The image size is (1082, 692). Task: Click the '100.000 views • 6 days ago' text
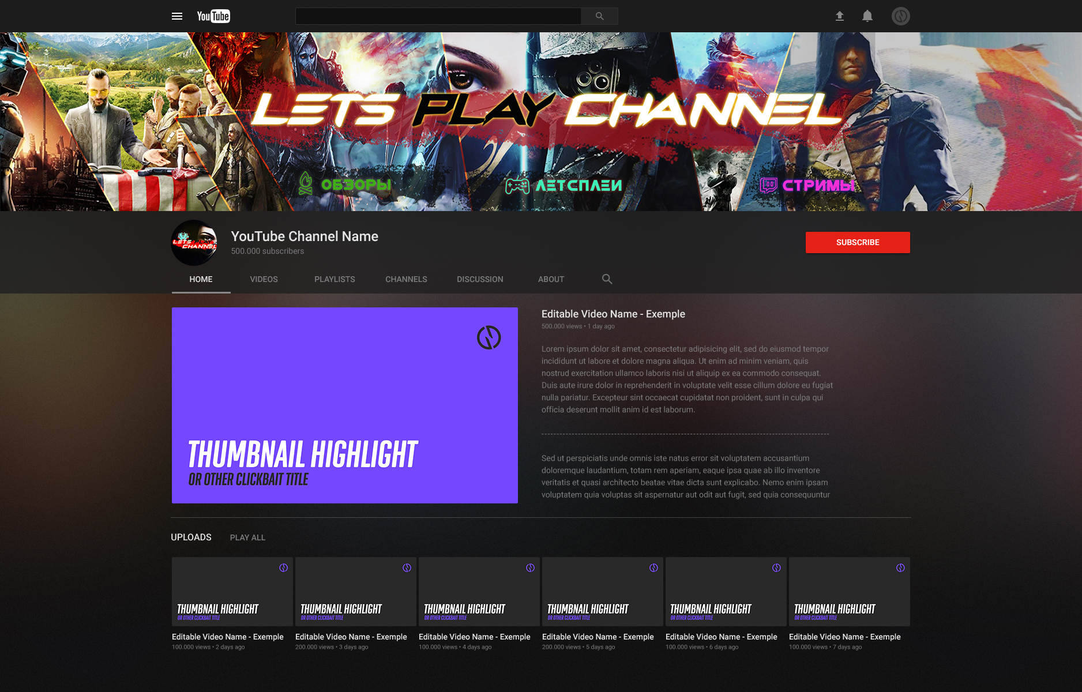(702, 647)
